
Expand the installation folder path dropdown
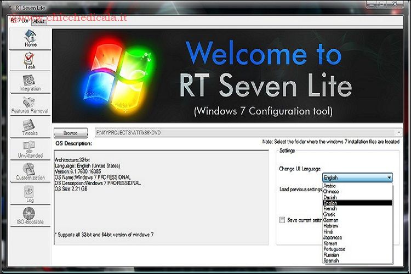click(398, 133)
